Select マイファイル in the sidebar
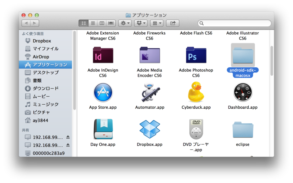293x183 pixels. click(45, 49)
